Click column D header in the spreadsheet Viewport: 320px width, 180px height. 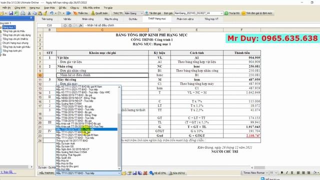pos(159,30)
